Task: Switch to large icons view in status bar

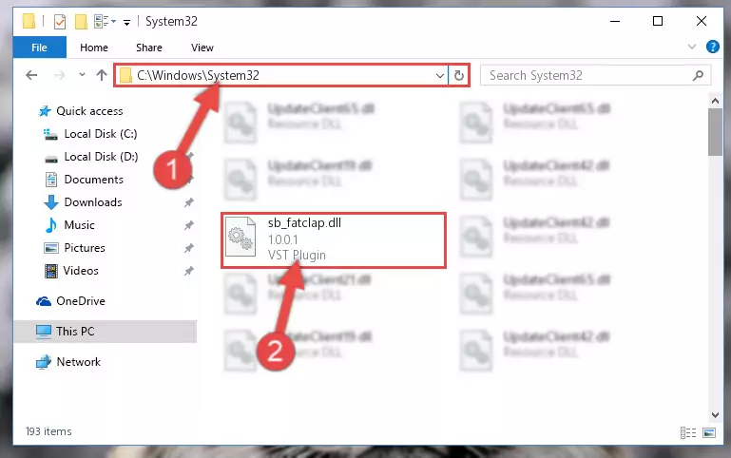Action: click(x=709, y=433)
